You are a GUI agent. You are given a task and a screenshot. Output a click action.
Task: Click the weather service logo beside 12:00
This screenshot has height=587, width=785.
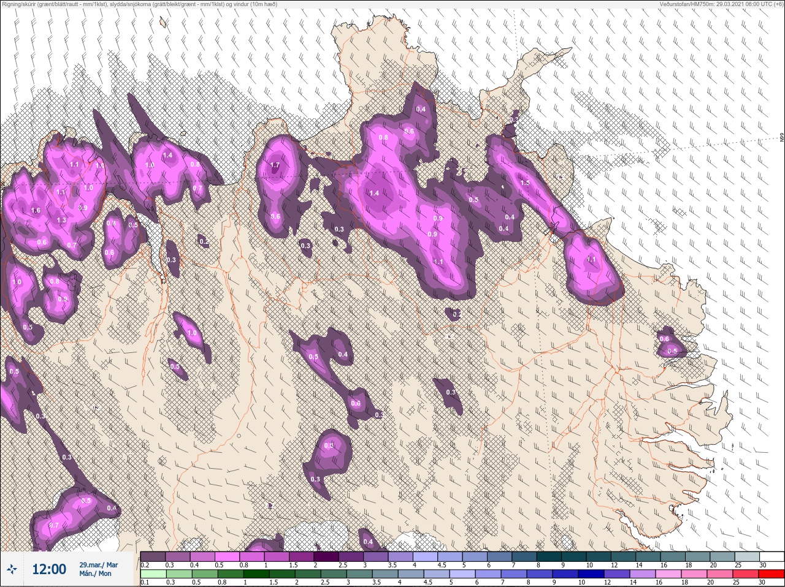point(12,570)
